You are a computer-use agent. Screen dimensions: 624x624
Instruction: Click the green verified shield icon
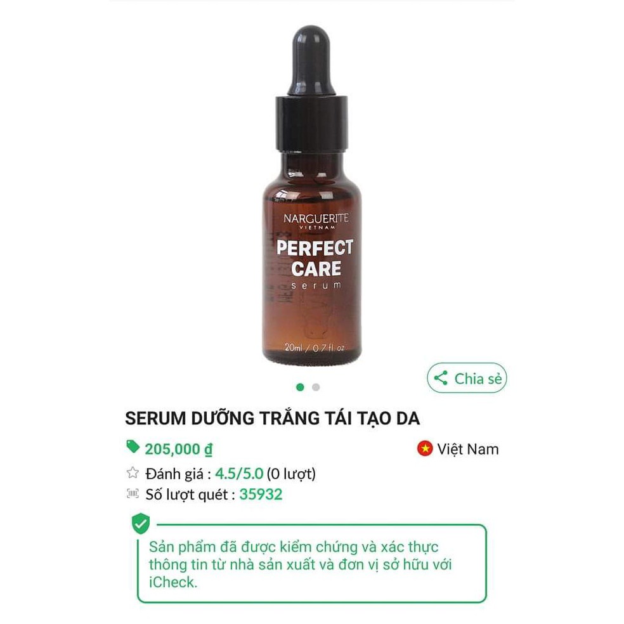[x=141, y=524]
